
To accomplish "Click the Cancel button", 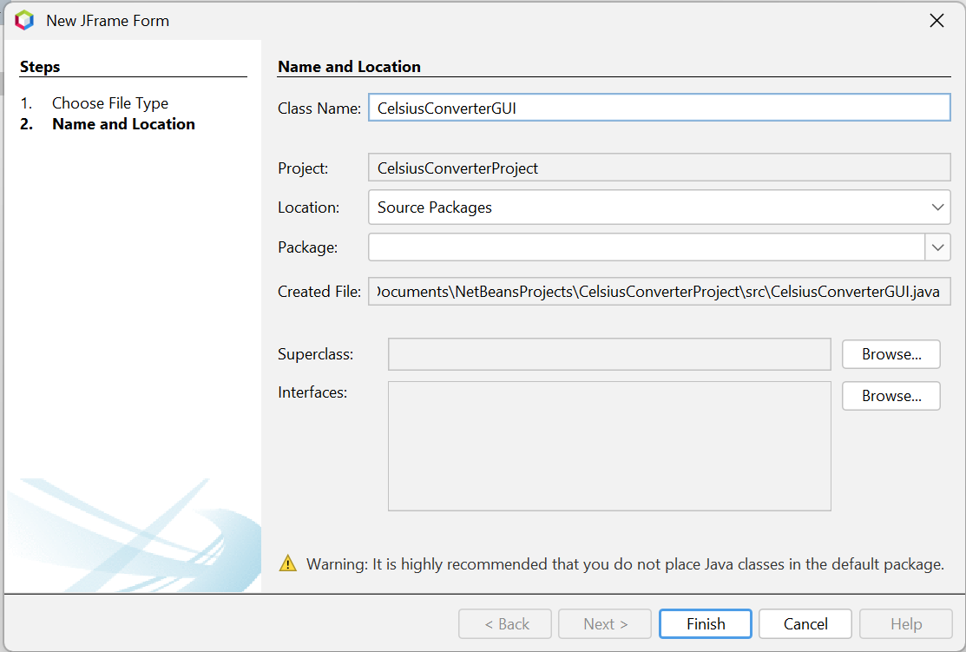I will coord(805,623).
